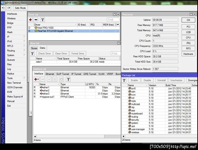Click the PCI button in Resources
This screenshot has height=150, width=198.
pyautogui.click(x=188, y=27)
